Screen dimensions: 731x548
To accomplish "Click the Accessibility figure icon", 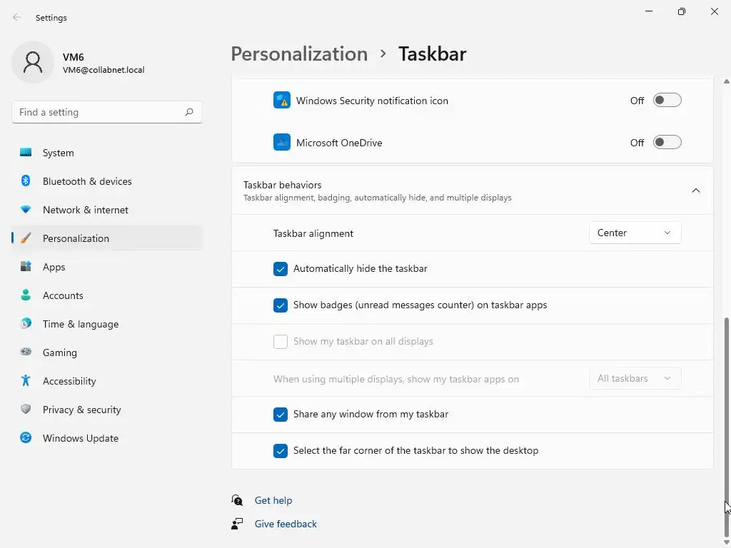I will pos(26,381).
